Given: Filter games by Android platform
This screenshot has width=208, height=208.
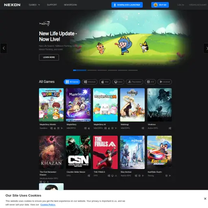Looking at the screenshot, I should click(165, 82).
